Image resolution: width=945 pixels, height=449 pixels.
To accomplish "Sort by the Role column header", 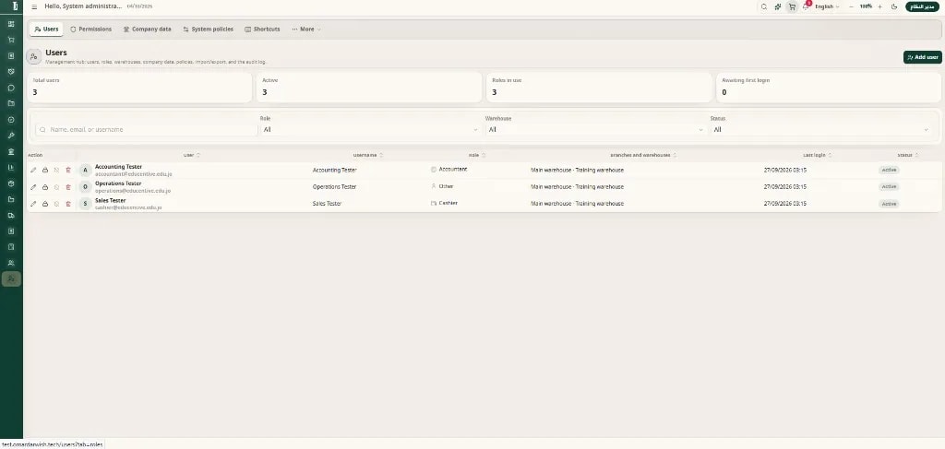I will (477, 155).
